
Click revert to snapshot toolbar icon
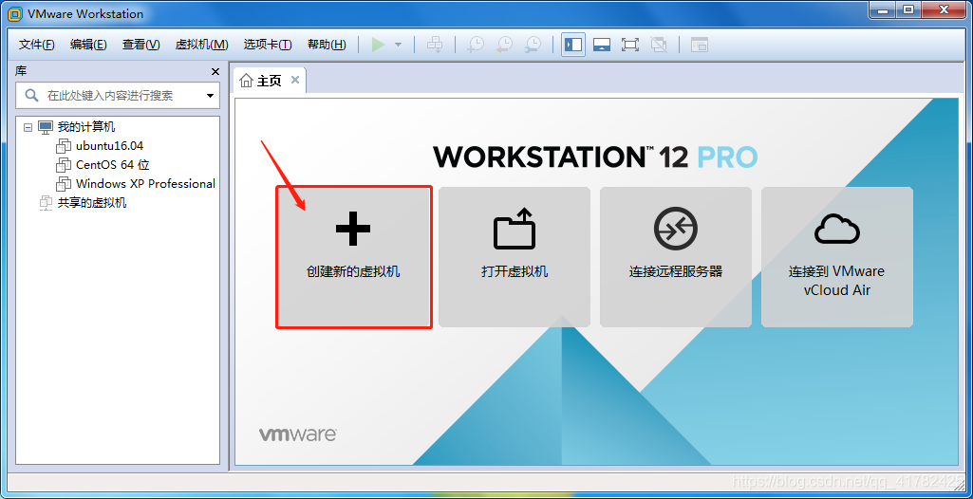pyautogui.click(x=504, y=45)
